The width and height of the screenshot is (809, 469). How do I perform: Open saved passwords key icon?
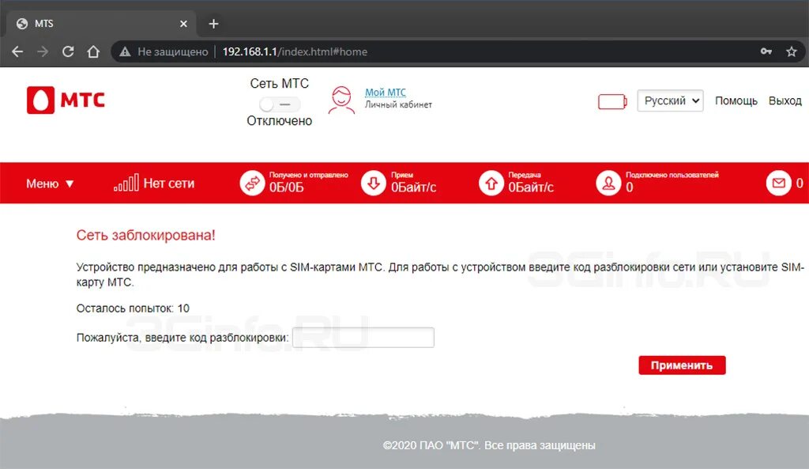pyautogui.click(x=766, y=51)
